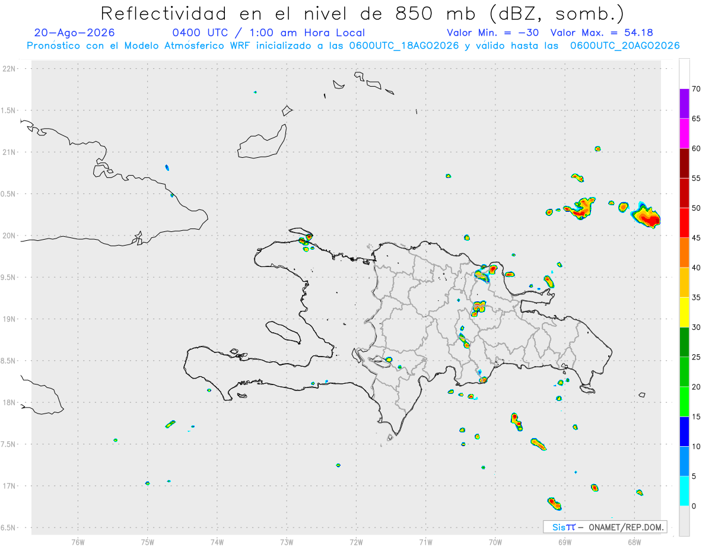Click the gray below-zero band of color scale
This screenshot has height=550, width=712.
pyautogui.click(x=684, y=521)
